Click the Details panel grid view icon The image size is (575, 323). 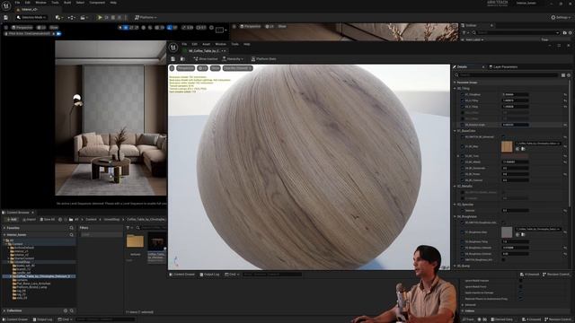tap(563, 75)
